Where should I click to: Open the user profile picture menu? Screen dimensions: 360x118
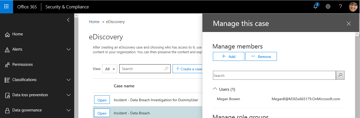click(353, 7)
